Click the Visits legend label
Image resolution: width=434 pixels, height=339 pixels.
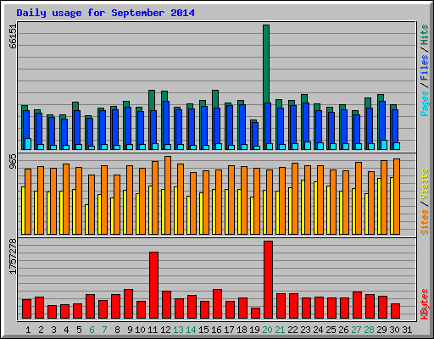pyautogui.click(x=425, y=185)
